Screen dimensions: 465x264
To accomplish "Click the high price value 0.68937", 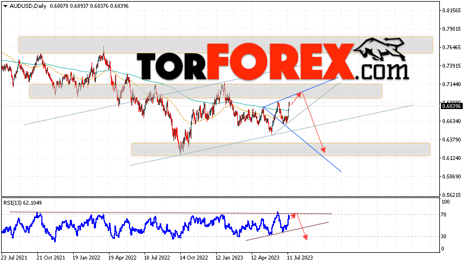I will point(79,6).
